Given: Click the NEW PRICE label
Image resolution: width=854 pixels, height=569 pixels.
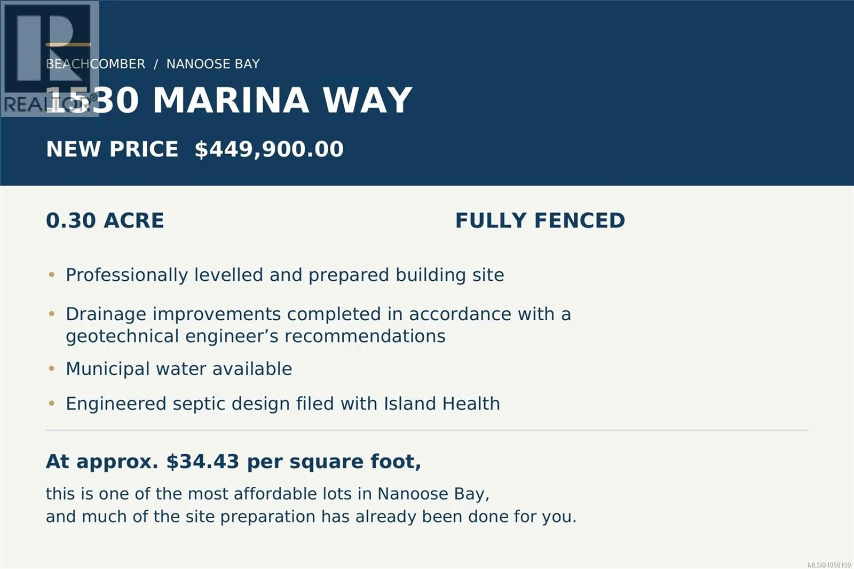Looking at the screenshot, I should [112, 149].
